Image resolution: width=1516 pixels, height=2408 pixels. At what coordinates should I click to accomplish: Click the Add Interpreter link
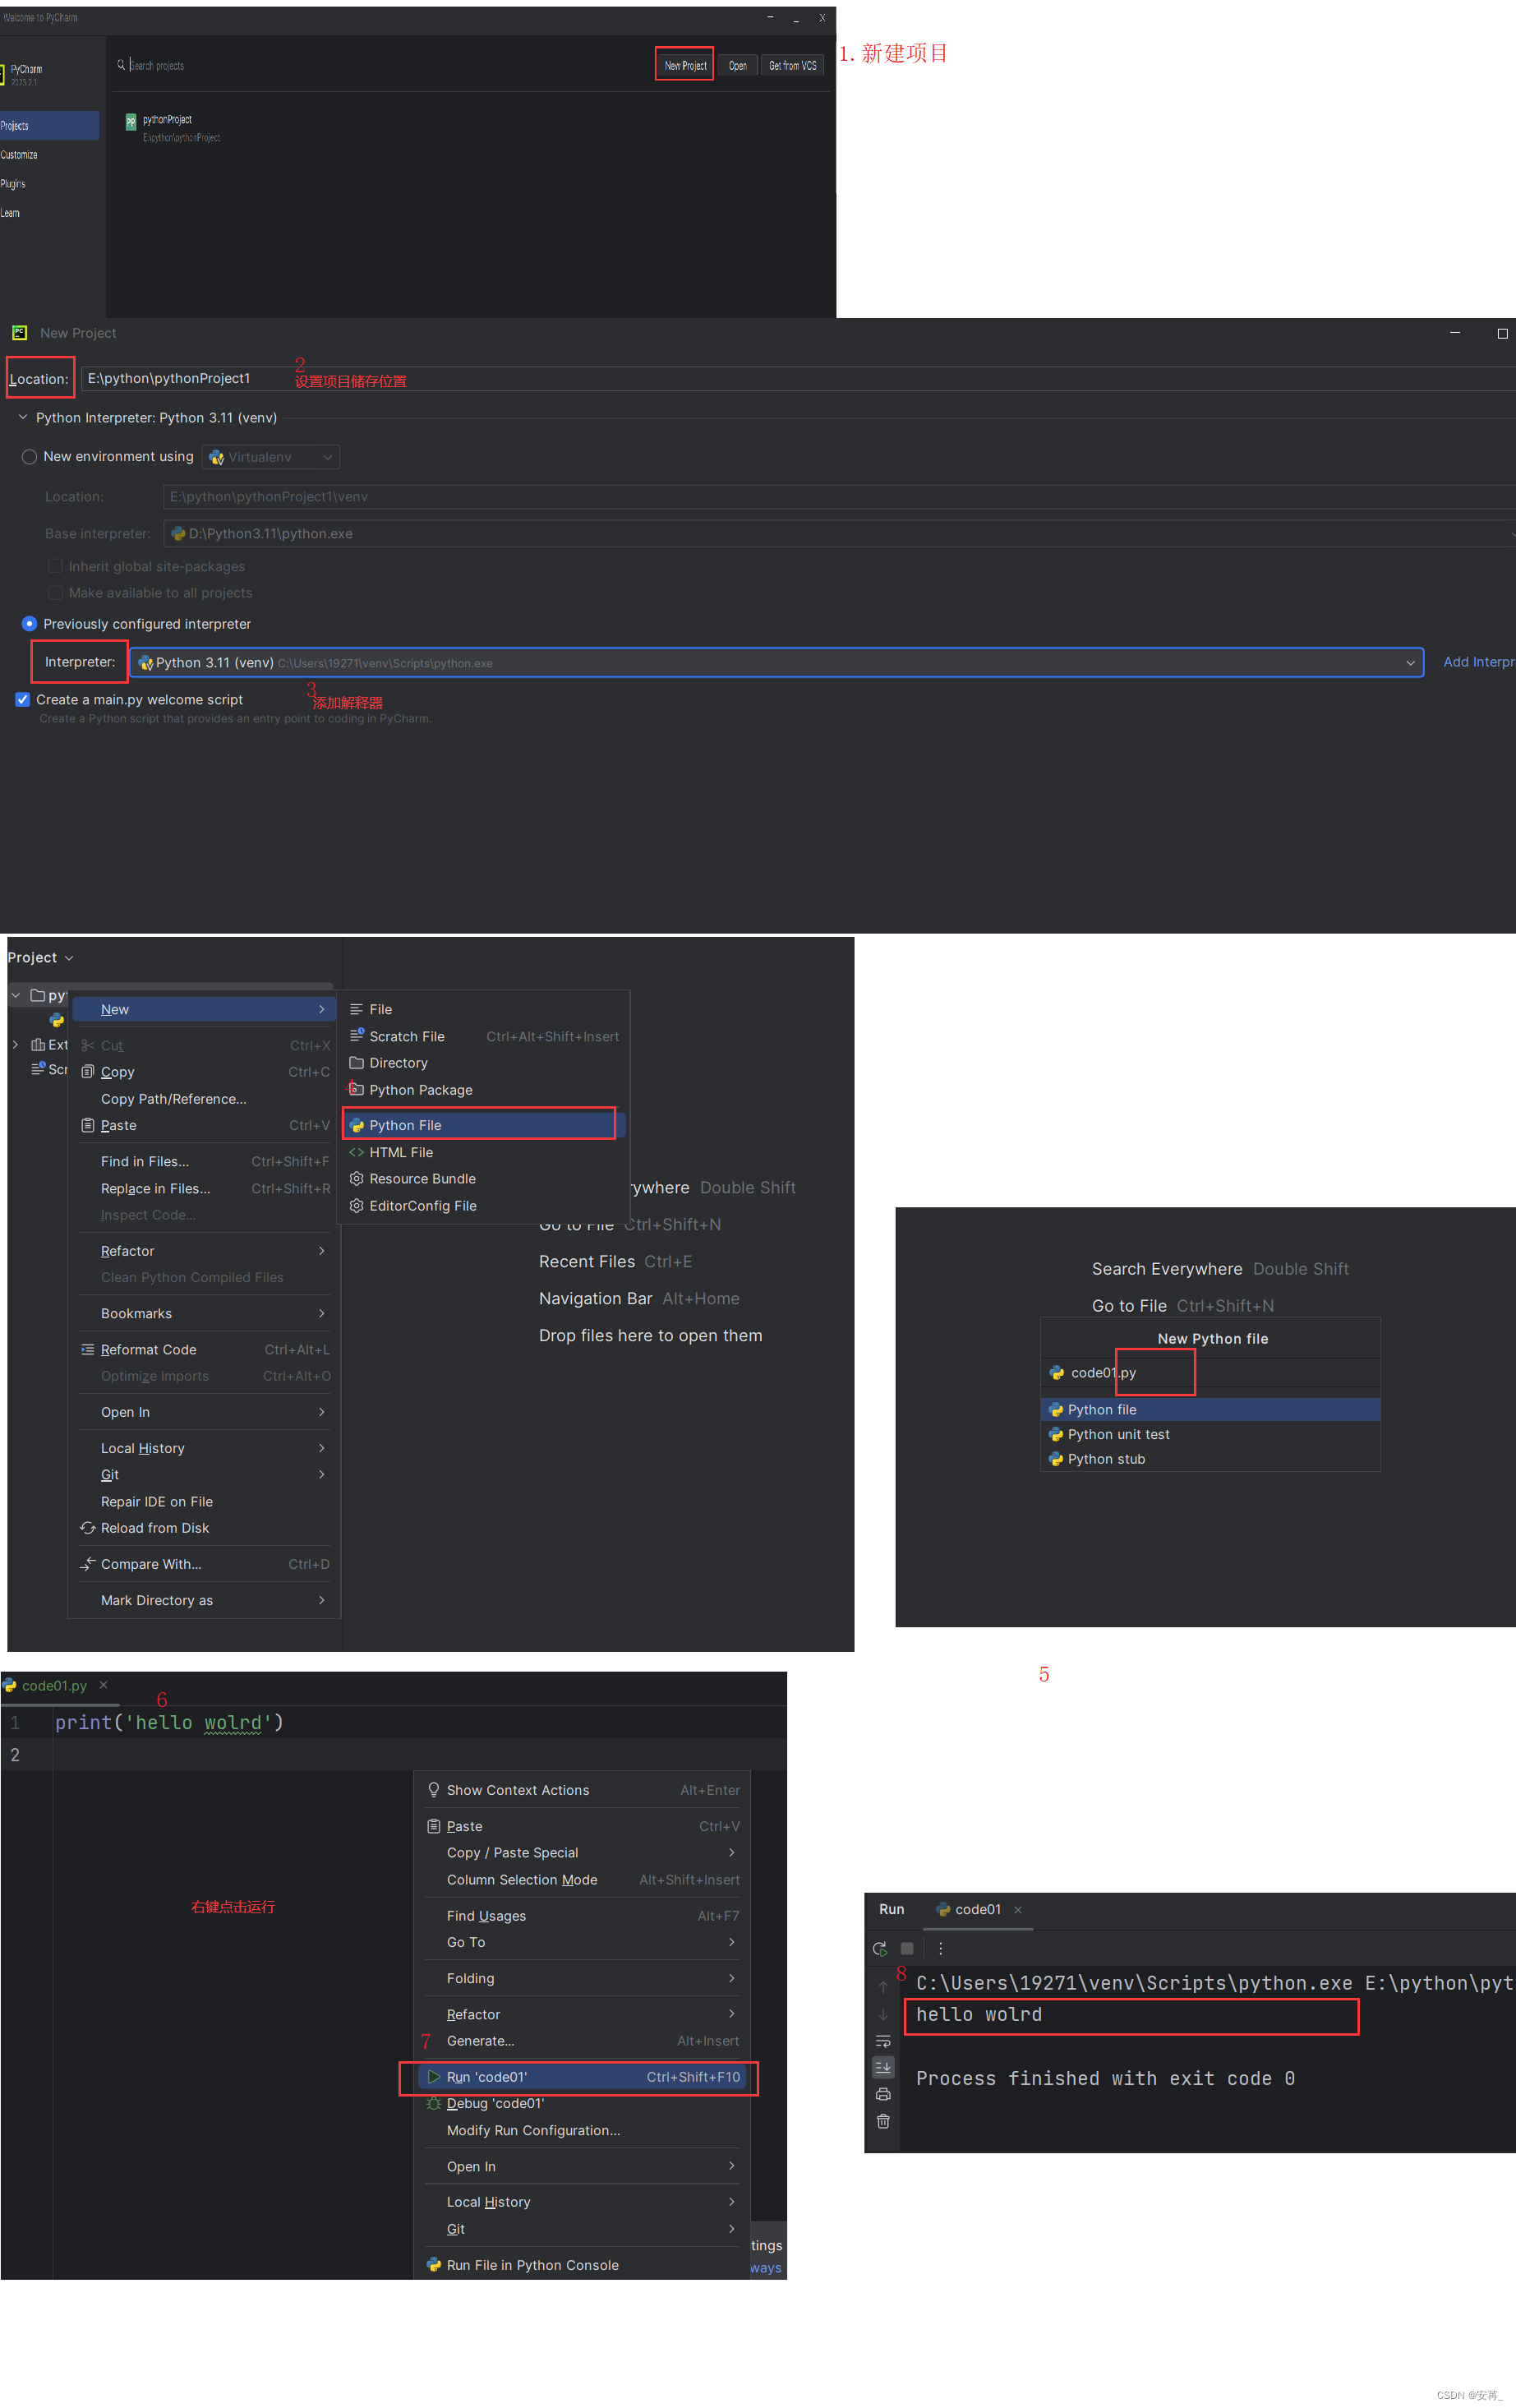click(1478, 661)
